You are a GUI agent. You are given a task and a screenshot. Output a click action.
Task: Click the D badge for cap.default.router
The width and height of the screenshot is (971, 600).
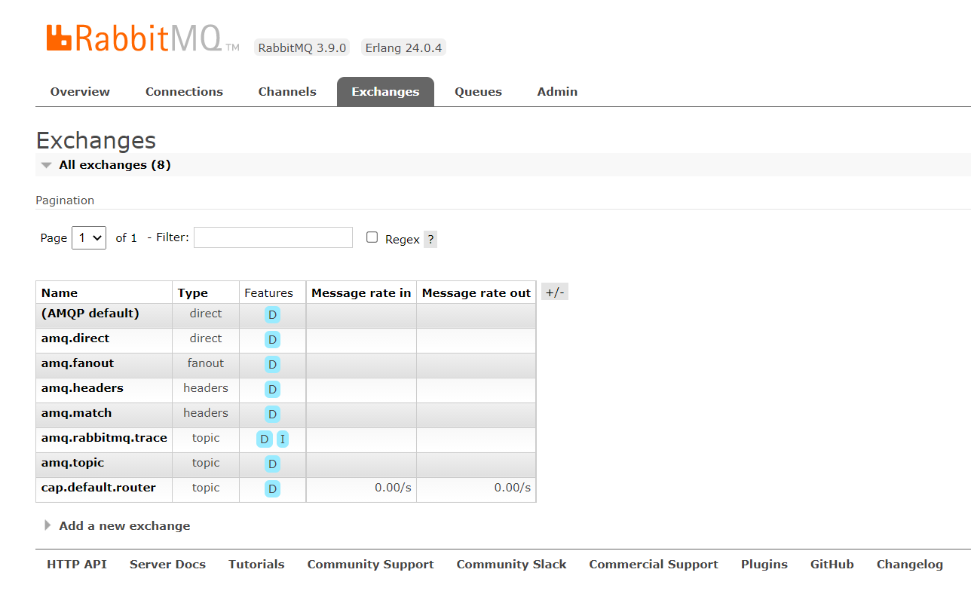click(272, 488)
